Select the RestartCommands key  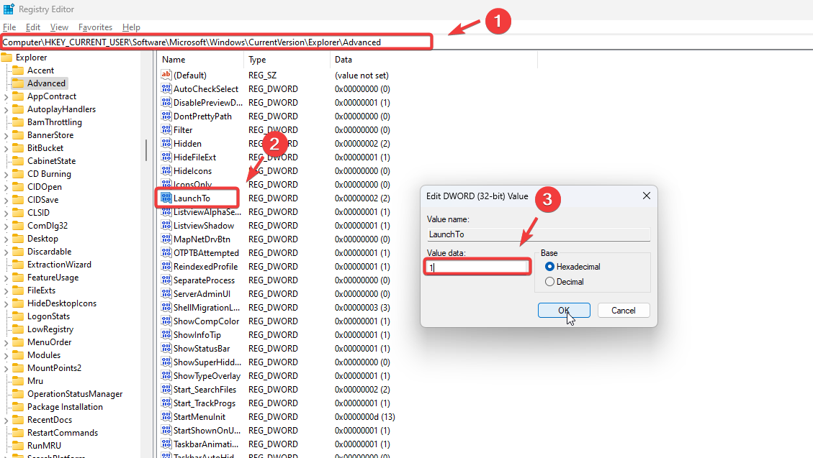pyautogui.click(x=62, y=432)
